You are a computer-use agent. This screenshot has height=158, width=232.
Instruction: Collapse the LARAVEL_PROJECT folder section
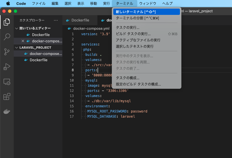click(x=17, y=48)
